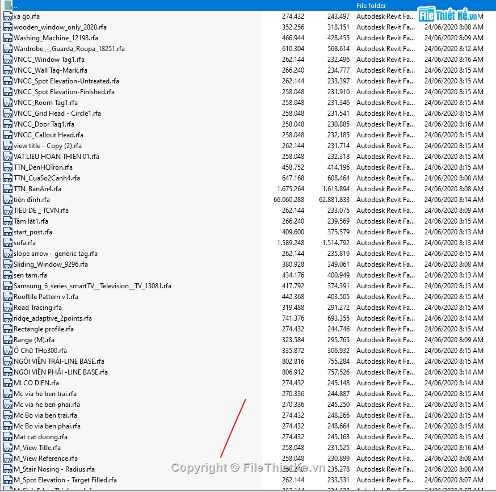Click size 1.589.248 of sofa.rfa

tap(291, 243)
